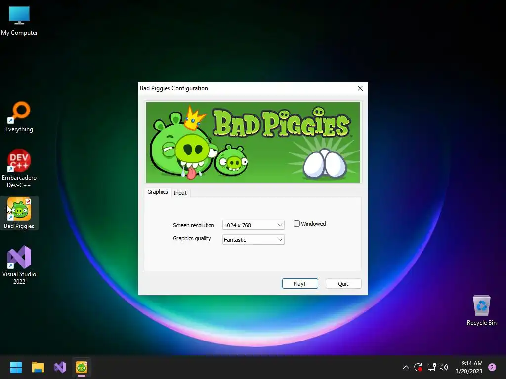The width and height of the screenshot is (506, 379).
Task: Expand Graphics quality dropdown
Action: (x=253, y=240)
